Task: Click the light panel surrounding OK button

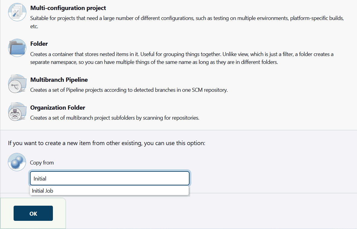Action: coord(33,213)
